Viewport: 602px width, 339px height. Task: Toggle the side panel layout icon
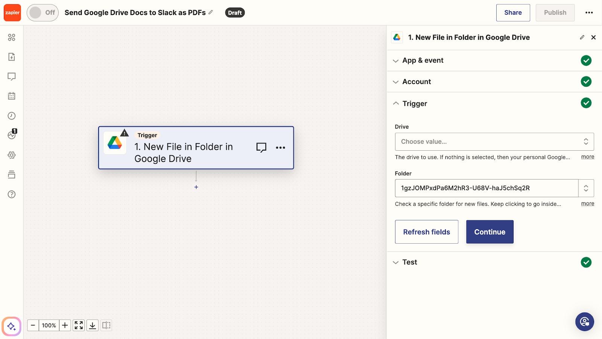tap(106, 325)
